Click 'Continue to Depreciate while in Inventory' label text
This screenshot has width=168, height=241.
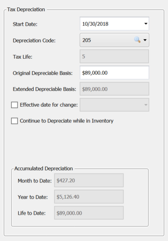click(x=66, y=121)
